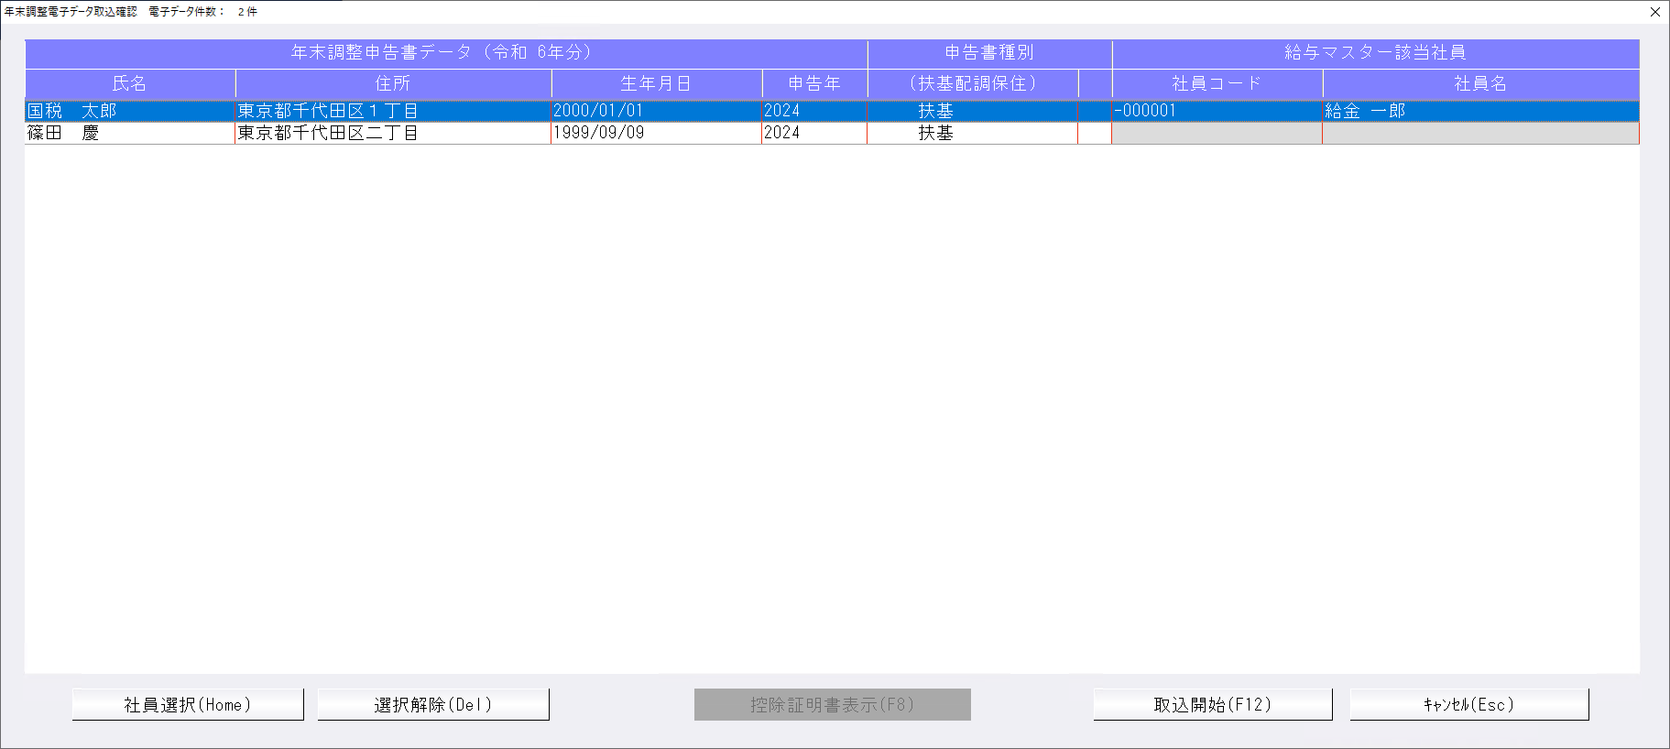Start import with 取込開始(F12) button
This screenshot has height=749, width=1670.
pos(1212,704)
